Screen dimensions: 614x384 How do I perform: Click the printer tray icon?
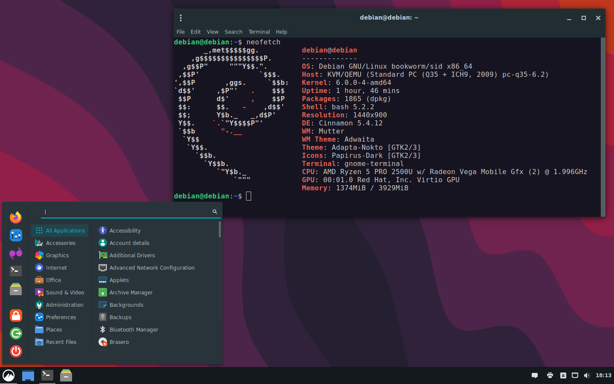pos(550,375)
